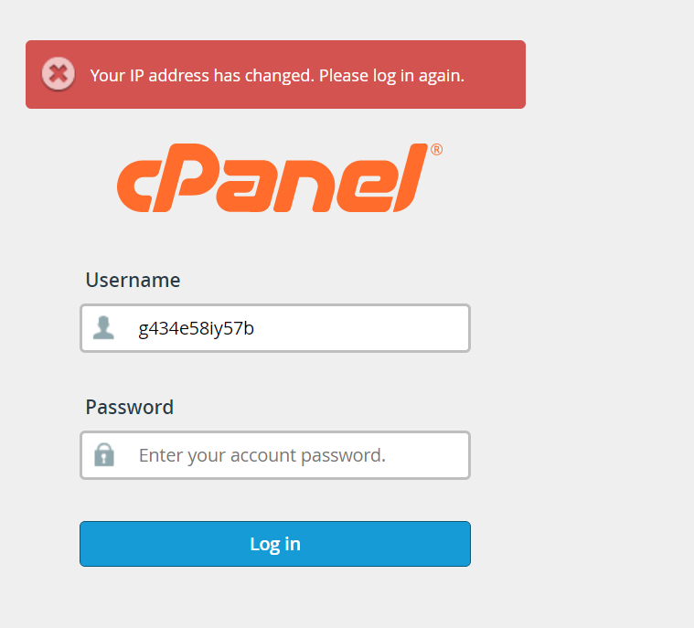
Task: Click the red X error icon
Action: point(59,74)
